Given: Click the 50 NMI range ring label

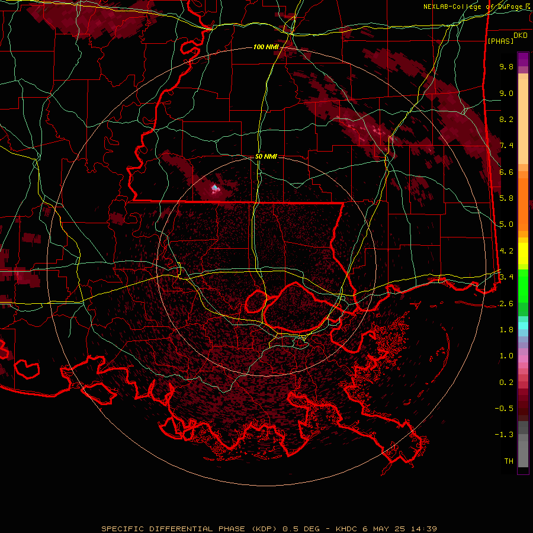Looking at the screenshot, I should pyautogui.click(x=266, y=156).
